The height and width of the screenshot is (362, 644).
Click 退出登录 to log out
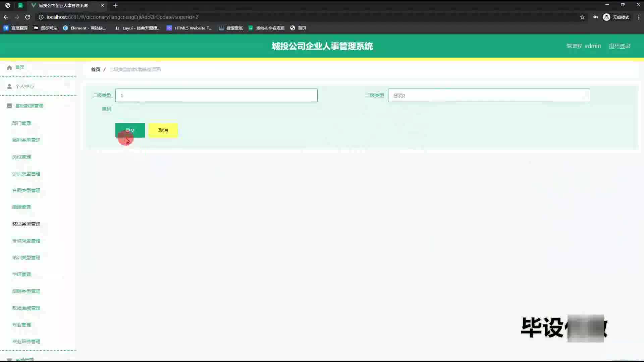tap(620, 46)
